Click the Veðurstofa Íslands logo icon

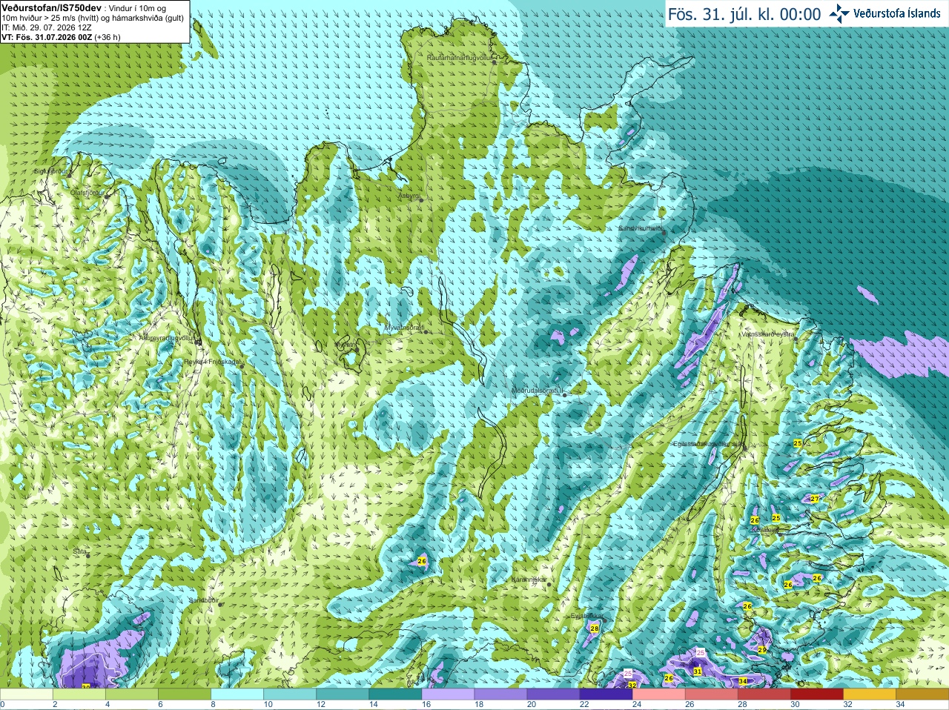pos(839,13)
